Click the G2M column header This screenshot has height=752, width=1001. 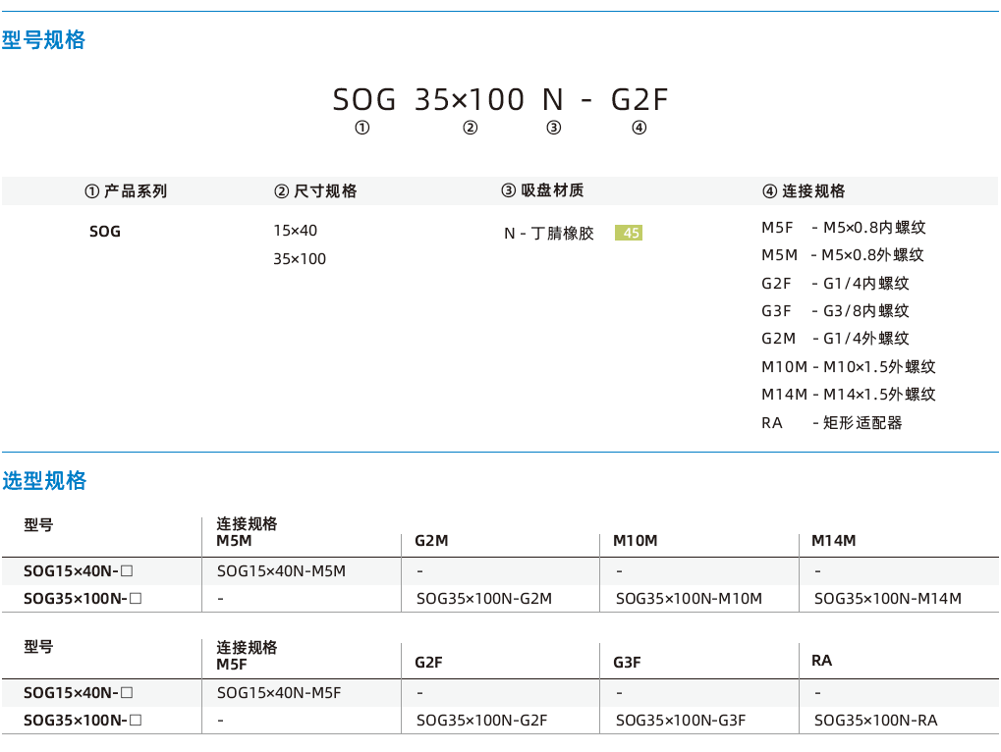[431, 541]
